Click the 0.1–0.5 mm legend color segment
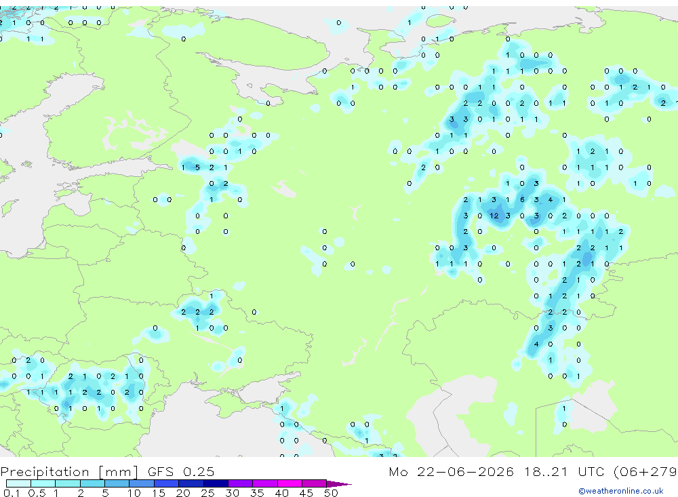 [x=18, y=483]
